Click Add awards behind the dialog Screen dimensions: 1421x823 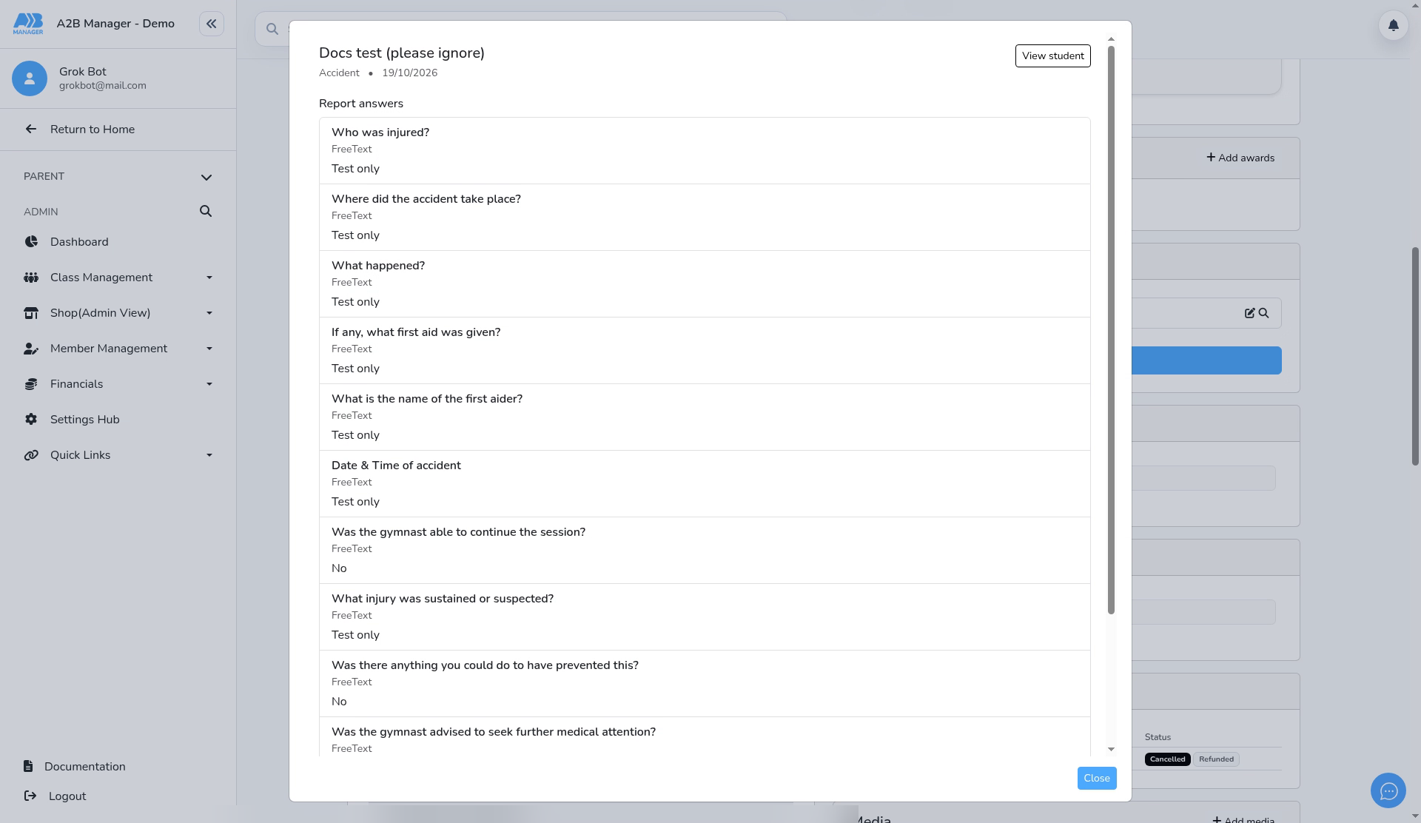tap(1240, 158)
